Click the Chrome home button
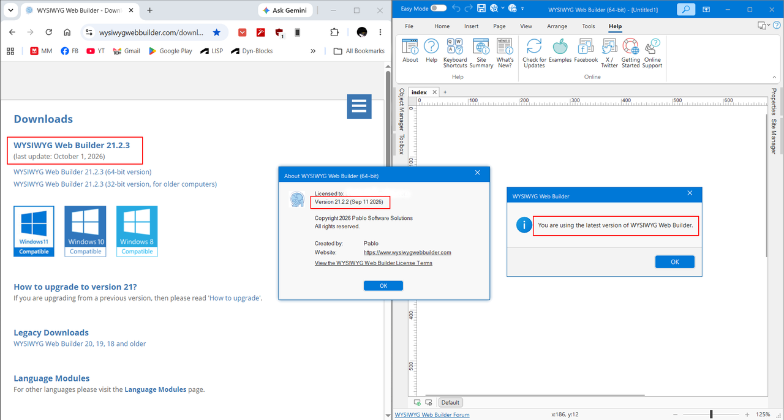Viewport: 784px width, 420px height. [67, 32]
